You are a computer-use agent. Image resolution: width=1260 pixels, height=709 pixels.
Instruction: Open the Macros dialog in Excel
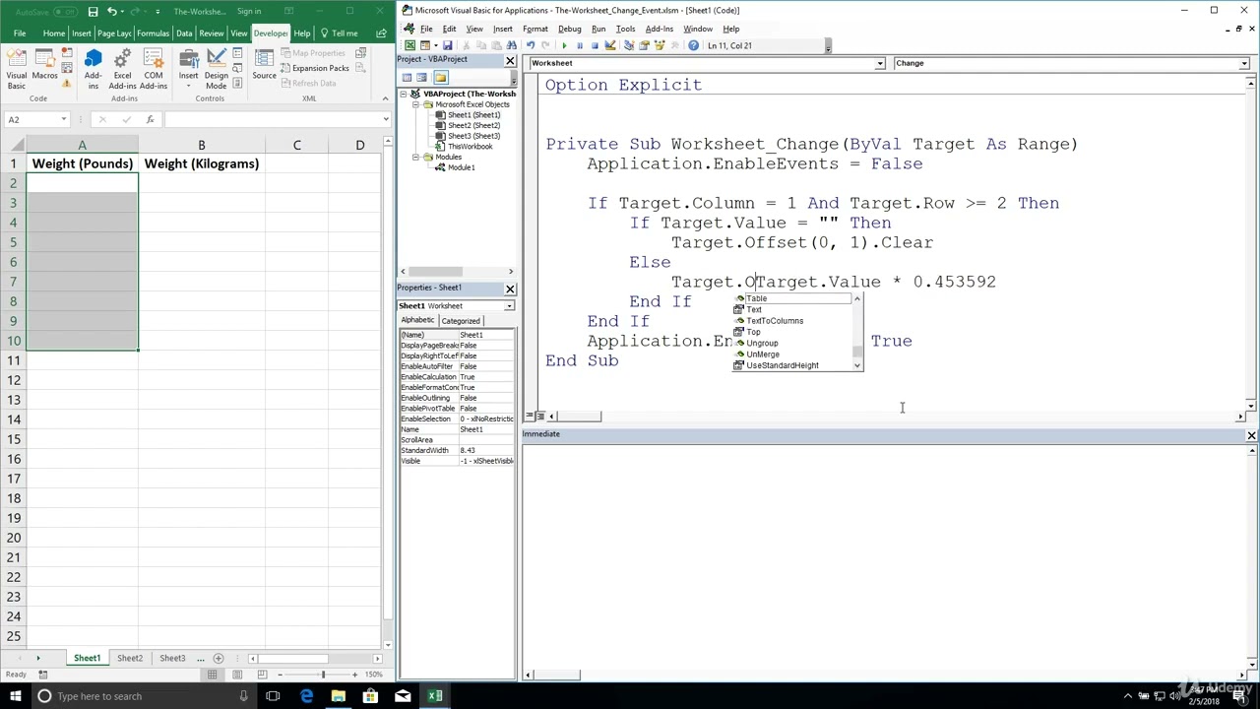click(44, 65)
